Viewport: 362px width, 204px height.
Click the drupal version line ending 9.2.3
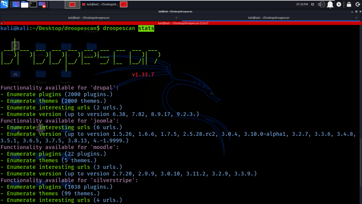coord(100,114)
